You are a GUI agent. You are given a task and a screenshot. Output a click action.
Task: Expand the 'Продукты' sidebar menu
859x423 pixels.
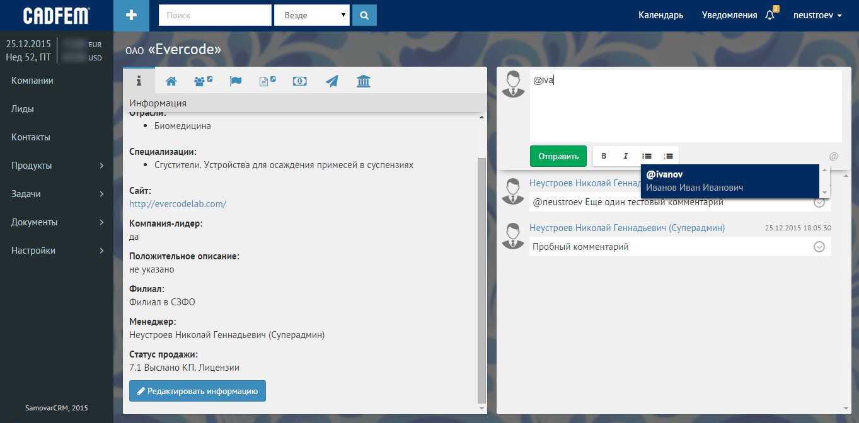click(57, 166)
